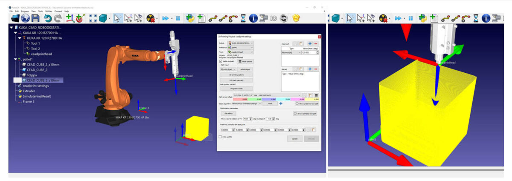Open the Select algorithm dropdown
Image resolution: width=512 pixels, height=181 pixels.
pos(247,103)
